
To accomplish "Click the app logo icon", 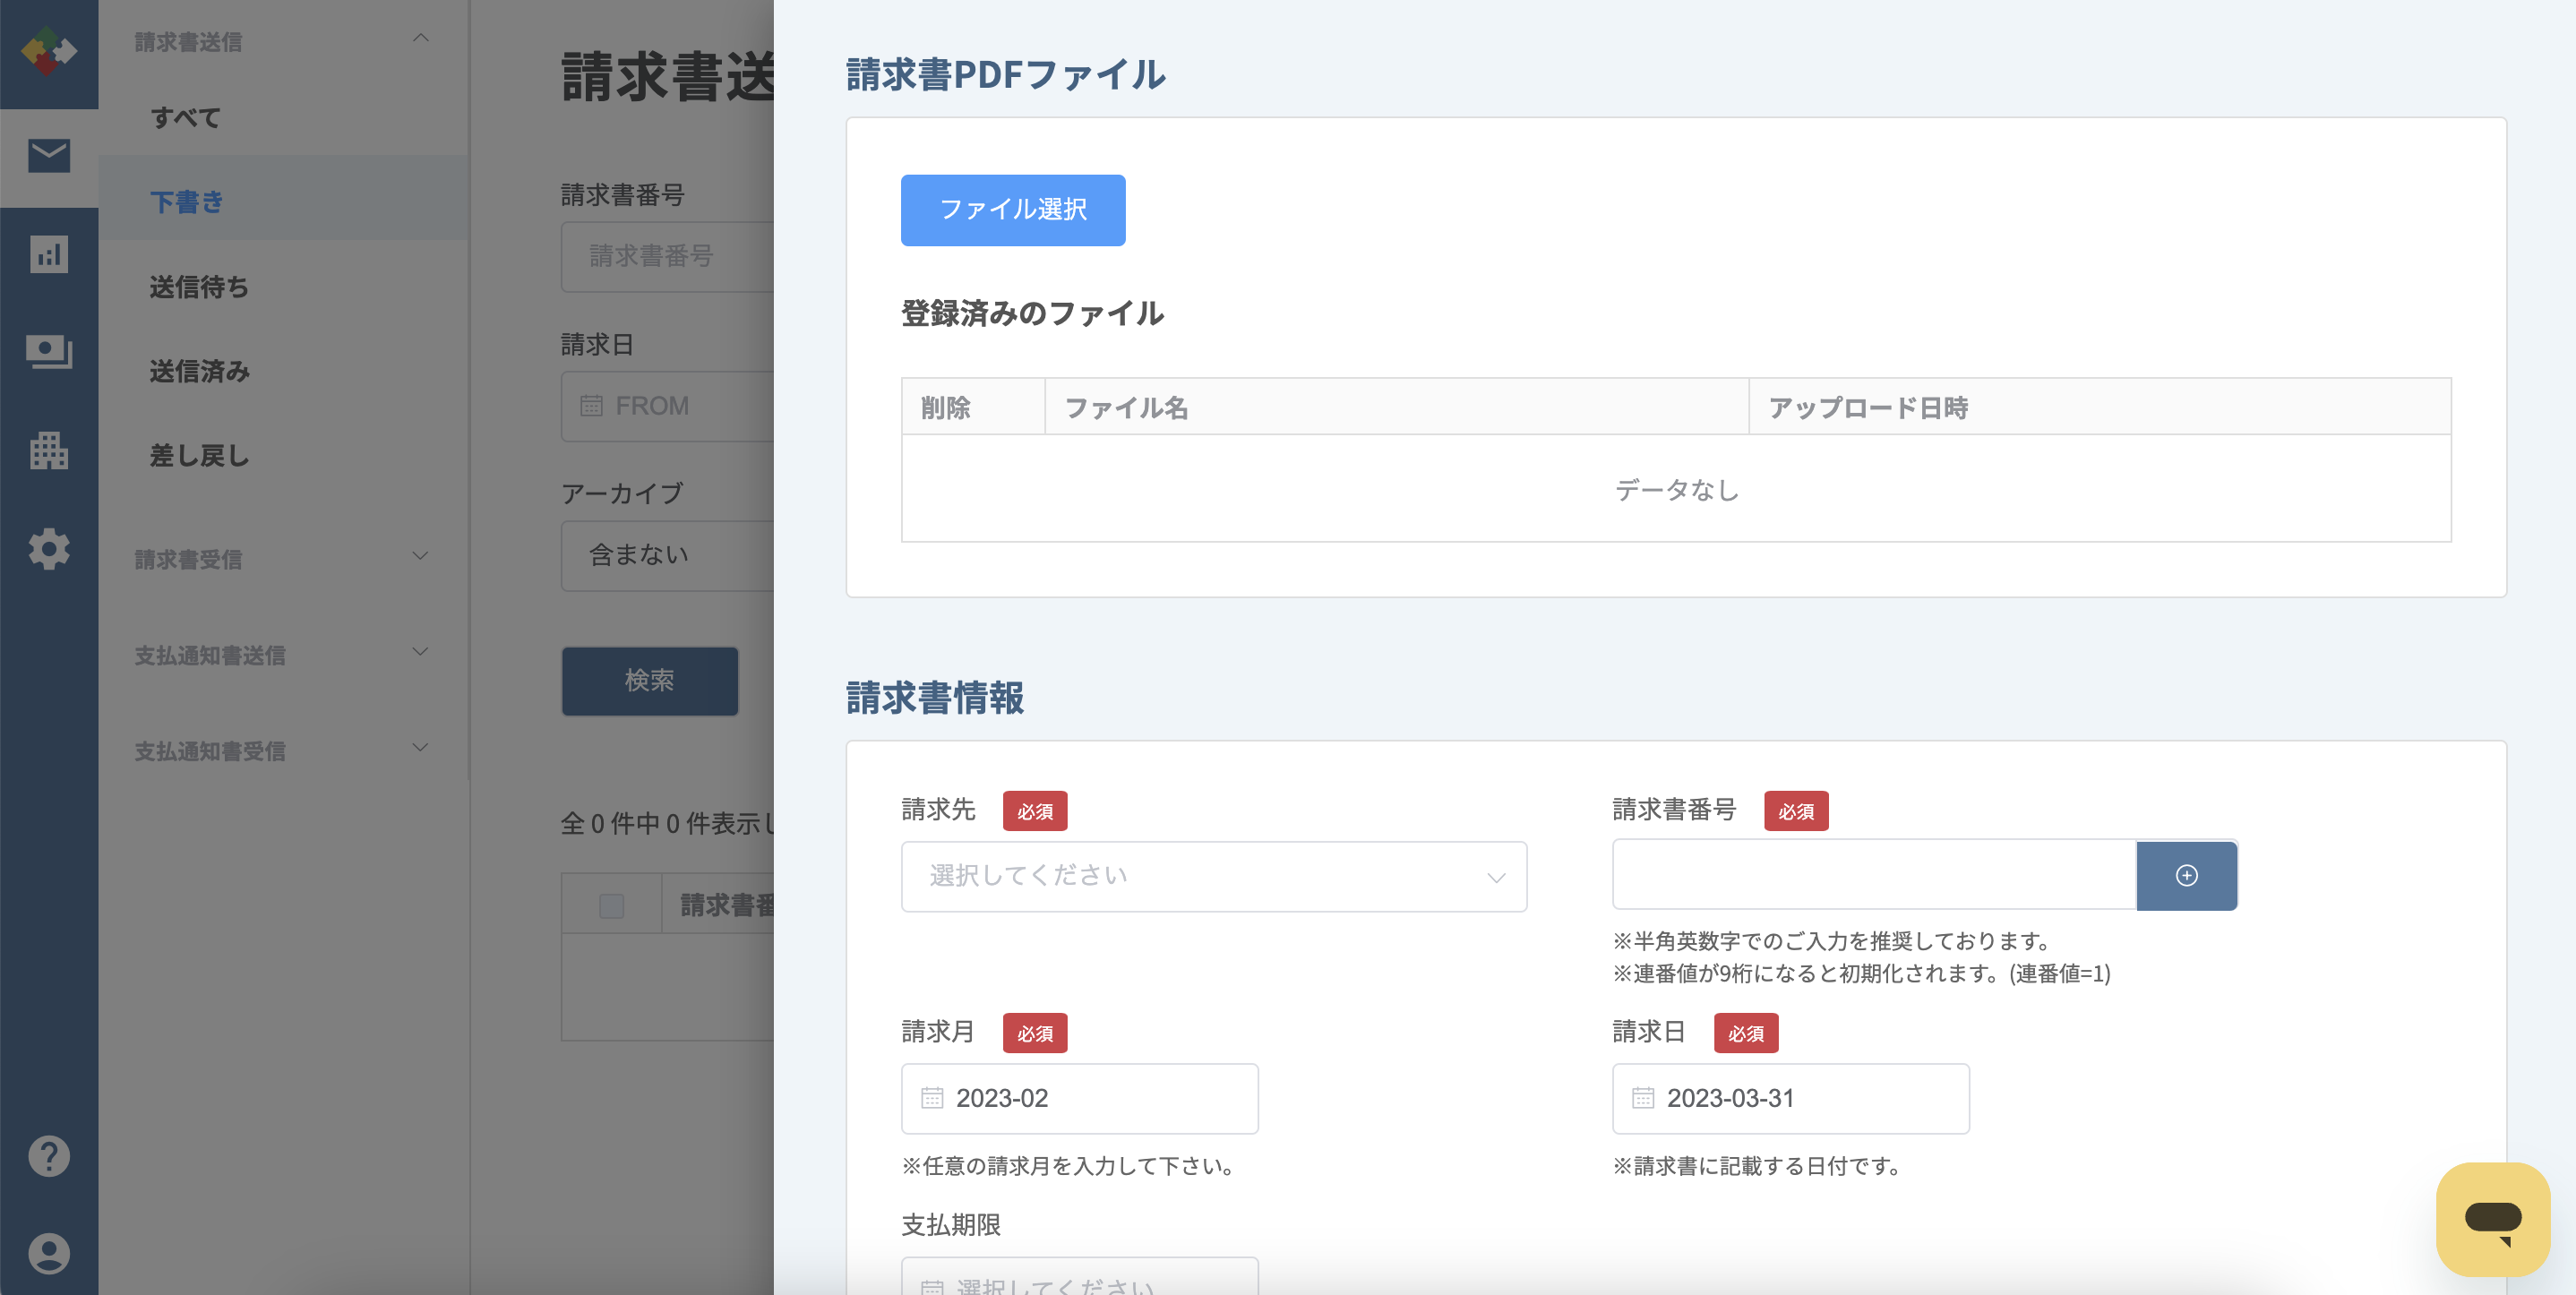I will tap(49, 51).
